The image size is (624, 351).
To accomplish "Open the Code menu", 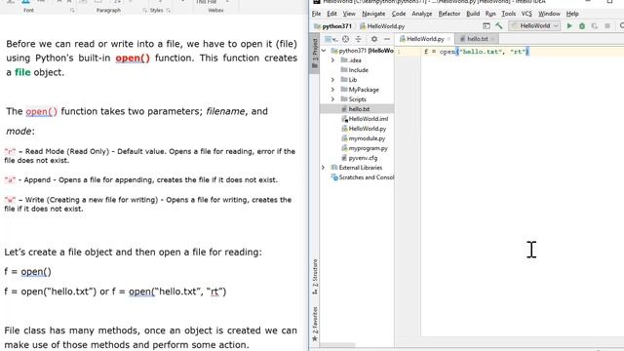I will coord(399,14).
